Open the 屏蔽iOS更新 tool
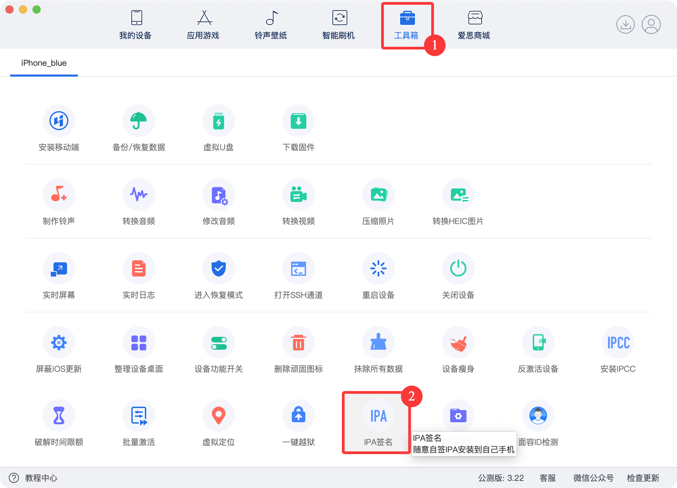Image resolution: width=677 pixels, height=488 pixels. (x=59, y=350)
